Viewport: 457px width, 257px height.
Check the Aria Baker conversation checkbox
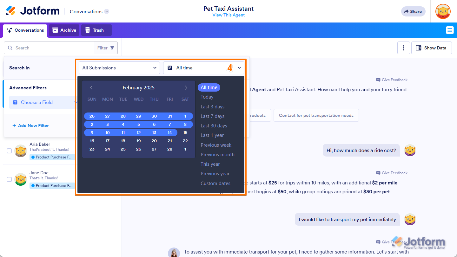click(x=9, y=151)
